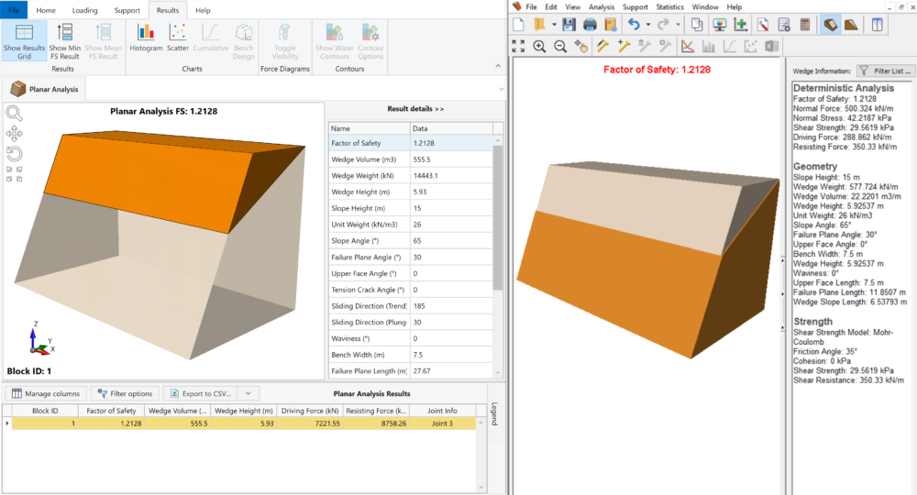Click the calculator compute icon
The width and height of the screenshot is (917, 495).
point(806,25)
